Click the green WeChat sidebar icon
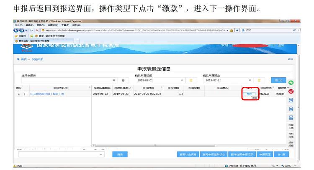This screenshot has height=170, width=314. coord(291,83)
